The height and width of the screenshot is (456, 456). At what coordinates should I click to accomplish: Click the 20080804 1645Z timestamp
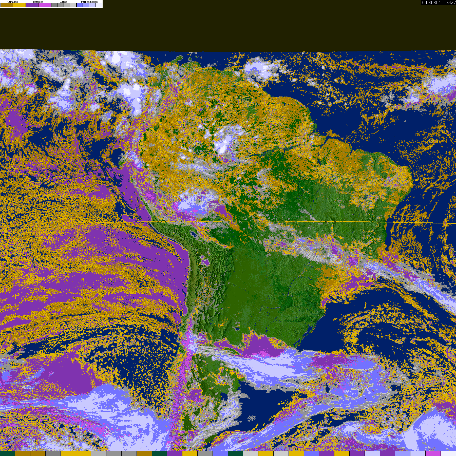tap(438, 3)
